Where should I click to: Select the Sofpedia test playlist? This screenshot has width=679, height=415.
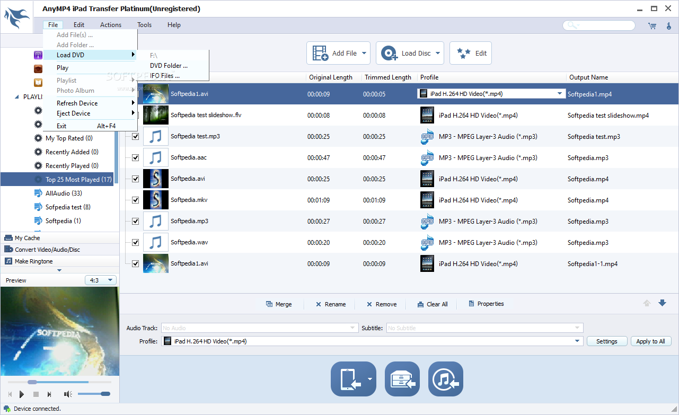(x=68, y=207)
